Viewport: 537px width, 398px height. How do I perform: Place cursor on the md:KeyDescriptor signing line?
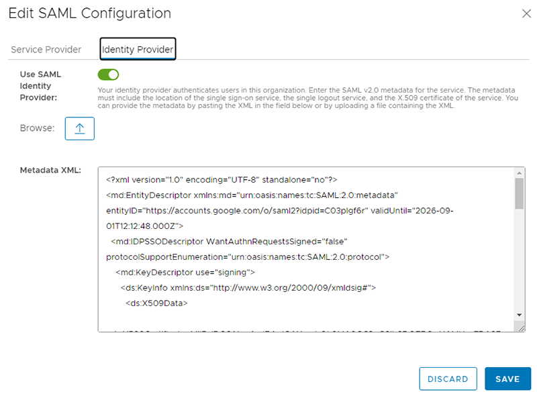tap(185, 272)
